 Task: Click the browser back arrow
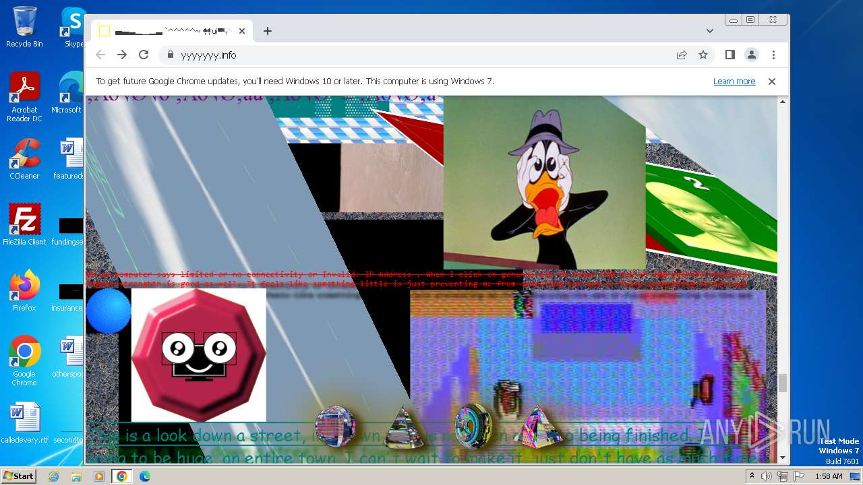point(100,55)
